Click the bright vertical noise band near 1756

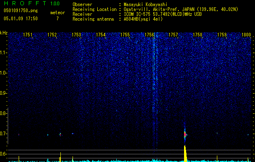click(x=155, y=90)
